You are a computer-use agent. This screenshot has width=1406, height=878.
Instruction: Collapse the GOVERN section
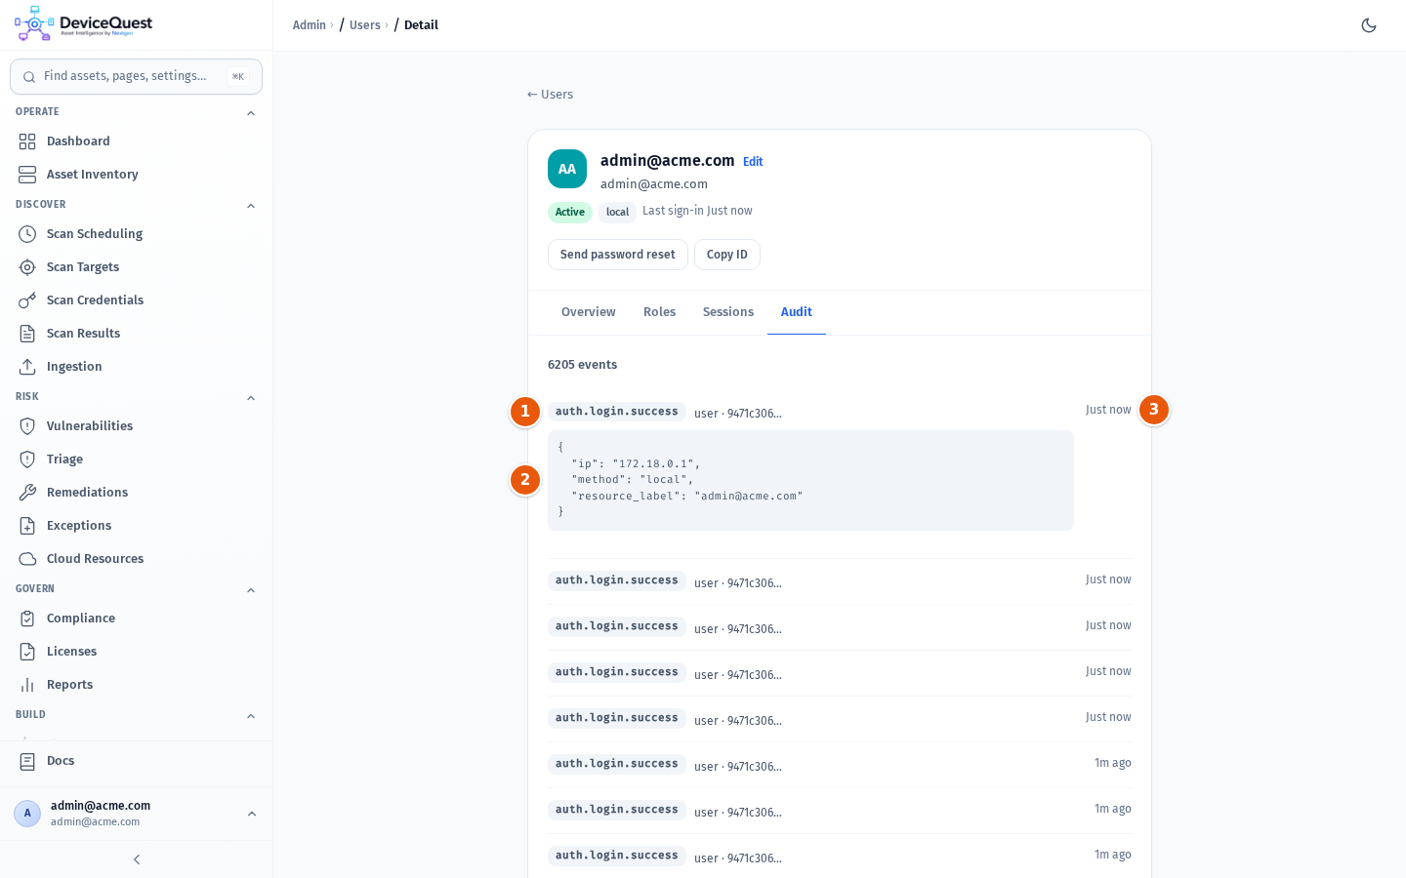click(251, 590)
